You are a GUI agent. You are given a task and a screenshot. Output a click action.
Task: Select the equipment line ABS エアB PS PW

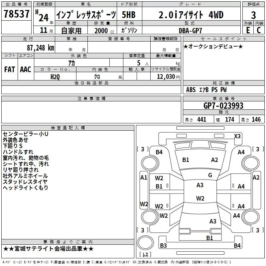click(206, 90)
